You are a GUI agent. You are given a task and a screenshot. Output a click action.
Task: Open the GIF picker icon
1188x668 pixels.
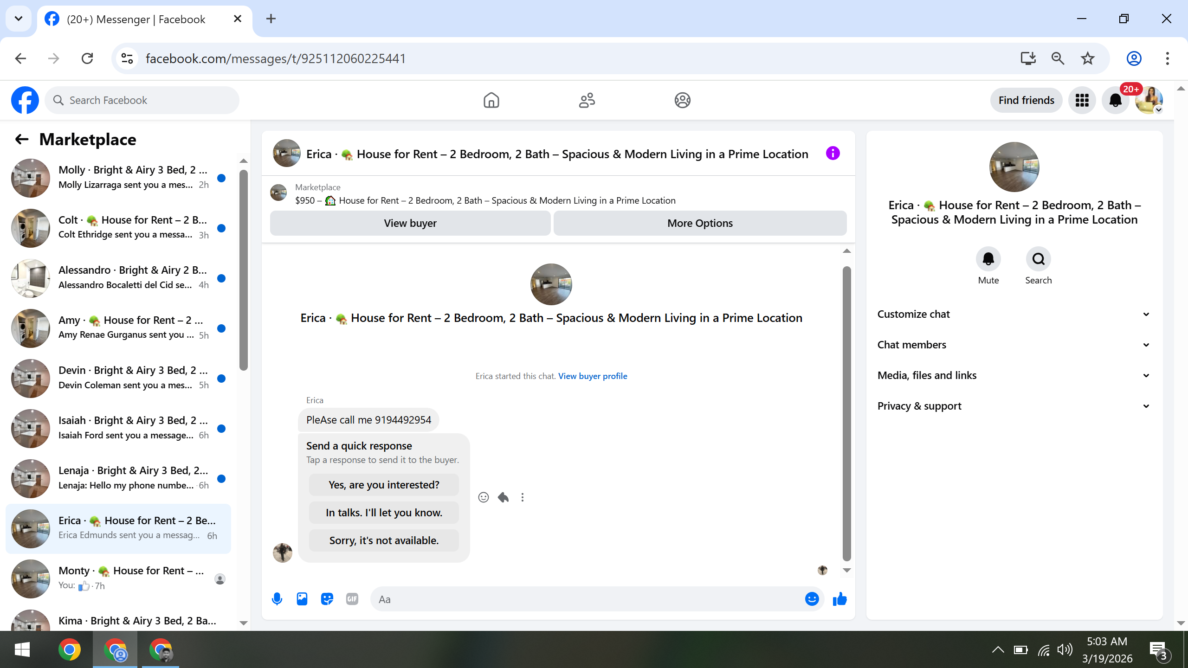(x=352, y=599)
